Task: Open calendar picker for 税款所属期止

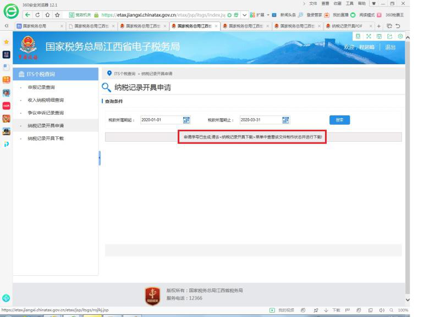Action: pos(285,120)
